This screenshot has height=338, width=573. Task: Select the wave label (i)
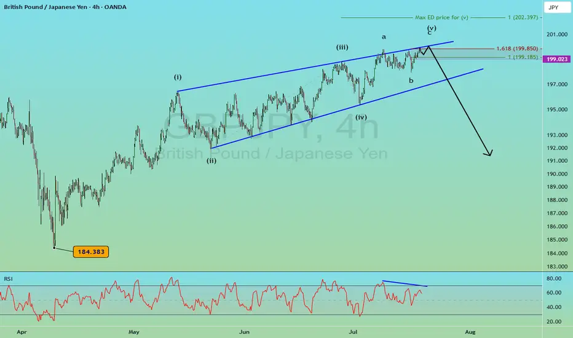point(178,77)
